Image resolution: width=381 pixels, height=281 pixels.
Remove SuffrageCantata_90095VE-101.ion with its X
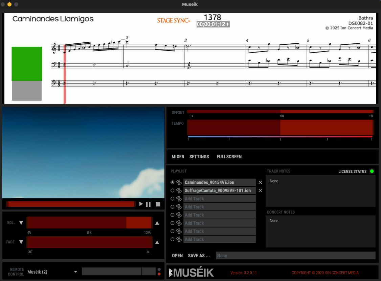pos(260,190)
